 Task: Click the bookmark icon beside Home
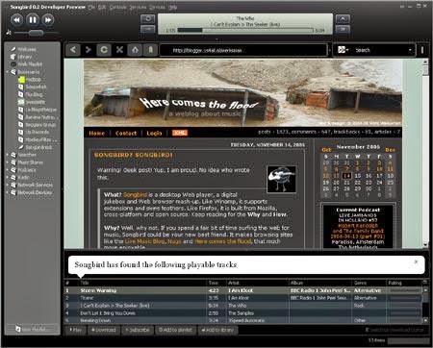click(x=150, y=50)
